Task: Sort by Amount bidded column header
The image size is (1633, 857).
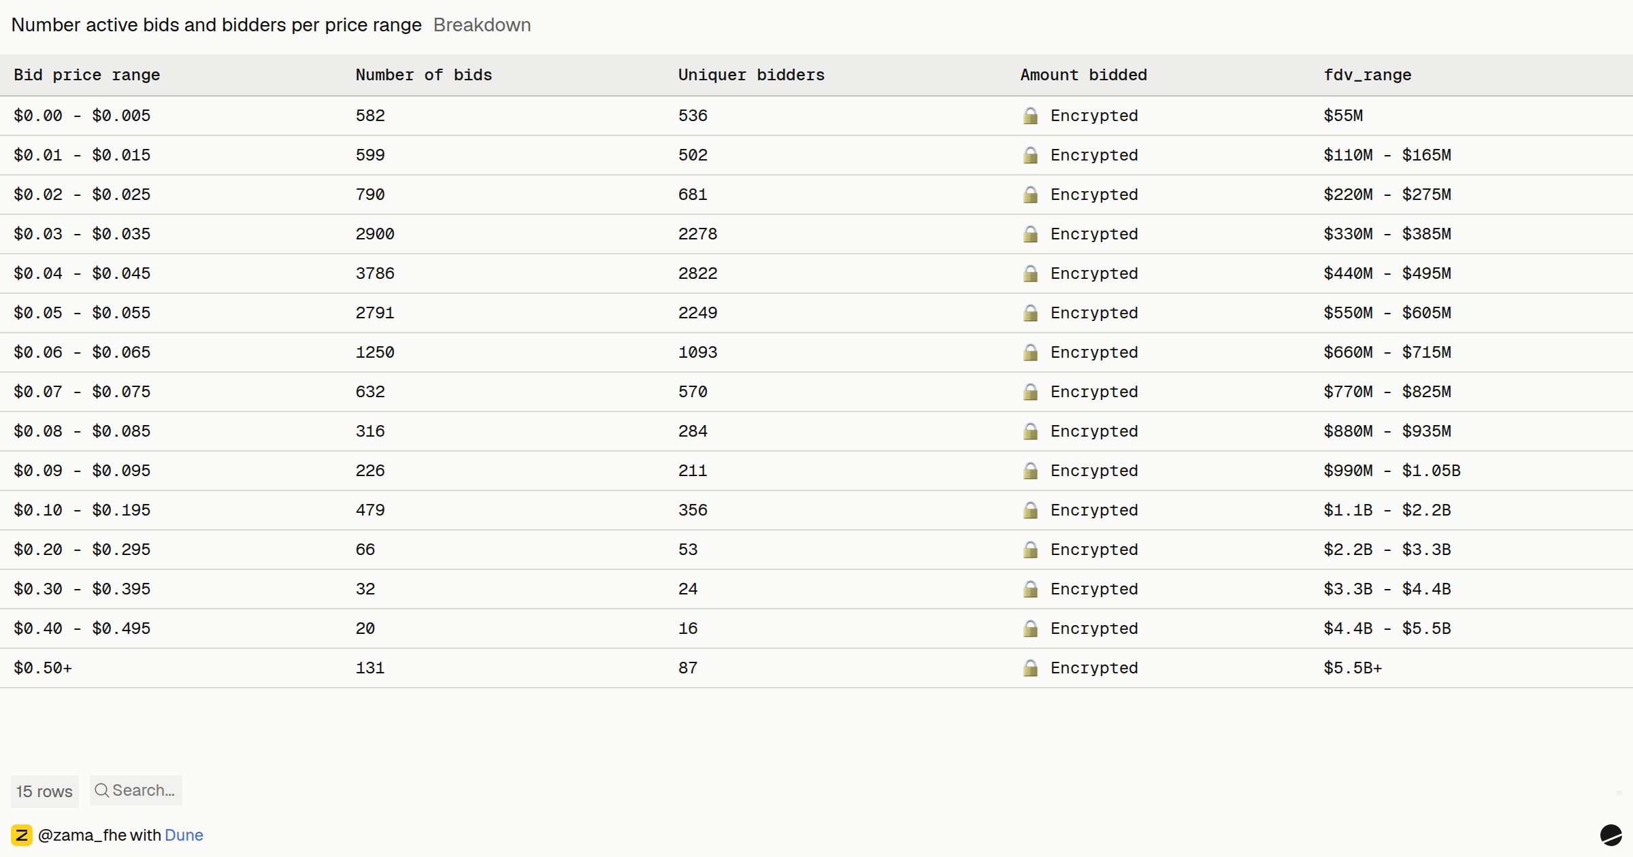Action: [x=1084, y=75]
